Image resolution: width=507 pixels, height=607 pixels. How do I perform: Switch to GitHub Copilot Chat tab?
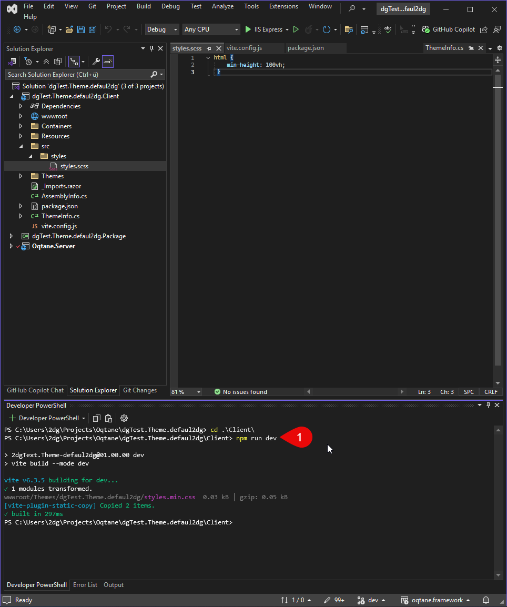pos(35,390)
